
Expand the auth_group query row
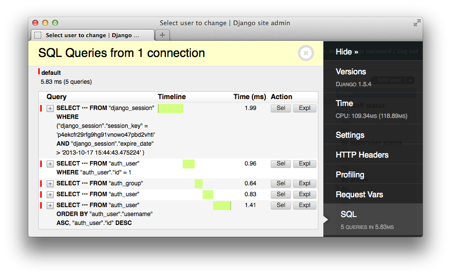pos(50,184)
